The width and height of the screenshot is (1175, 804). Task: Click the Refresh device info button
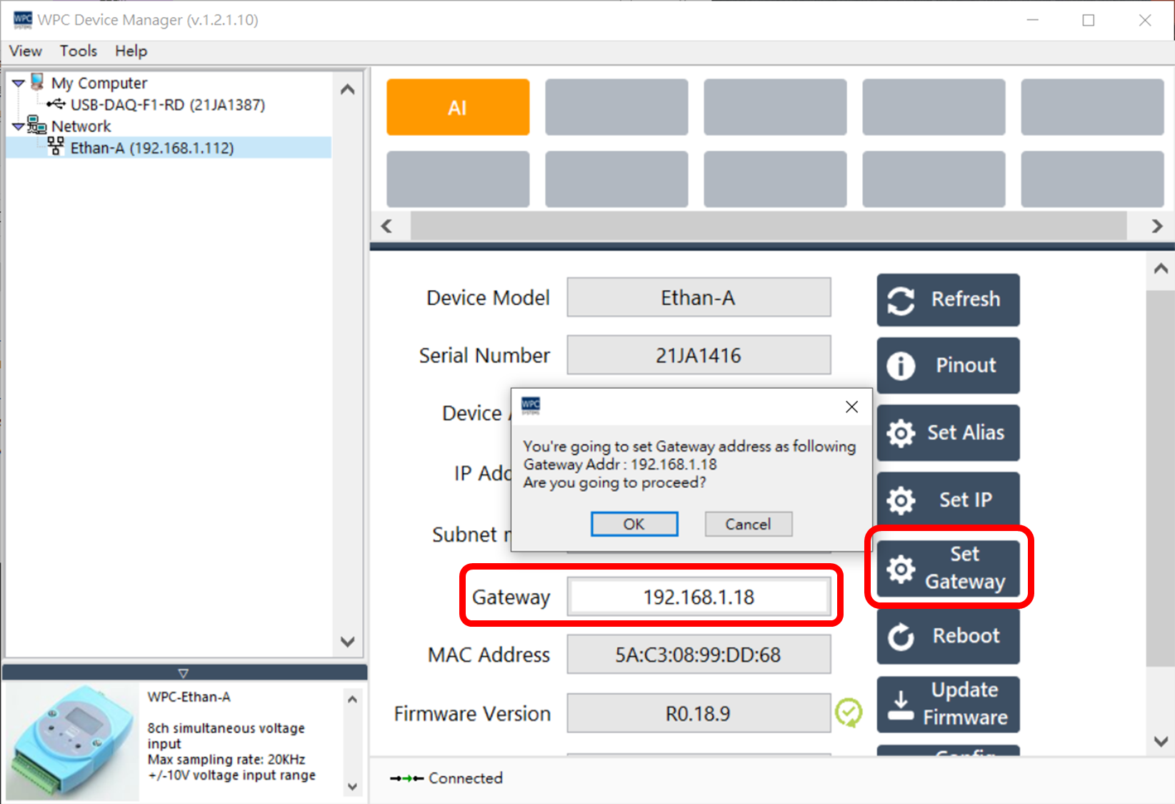pos(947,299)
